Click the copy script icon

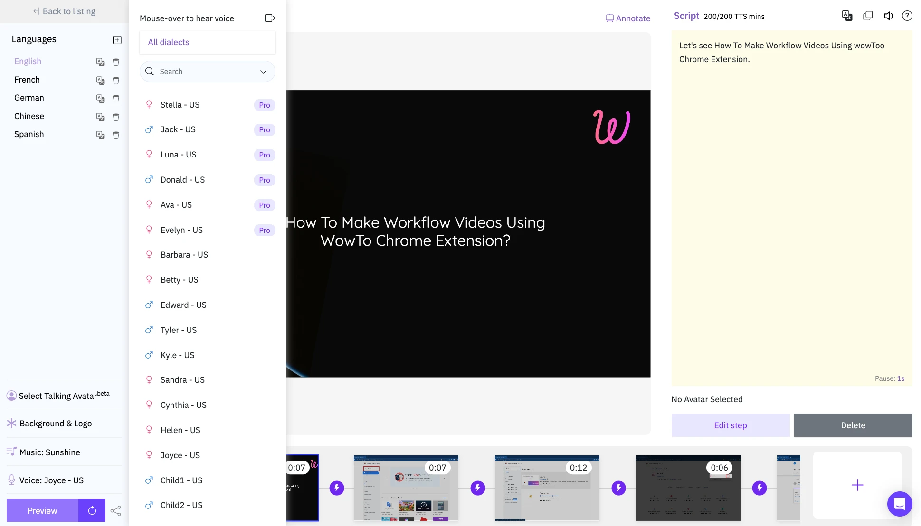click(x=868, y=16)
